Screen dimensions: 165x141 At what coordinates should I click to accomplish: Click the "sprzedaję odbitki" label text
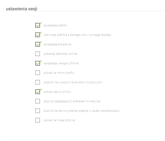56,25
